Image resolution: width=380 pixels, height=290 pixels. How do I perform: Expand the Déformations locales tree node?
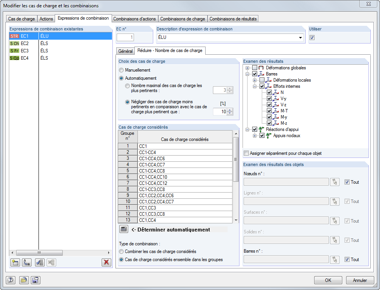point(255,80)
